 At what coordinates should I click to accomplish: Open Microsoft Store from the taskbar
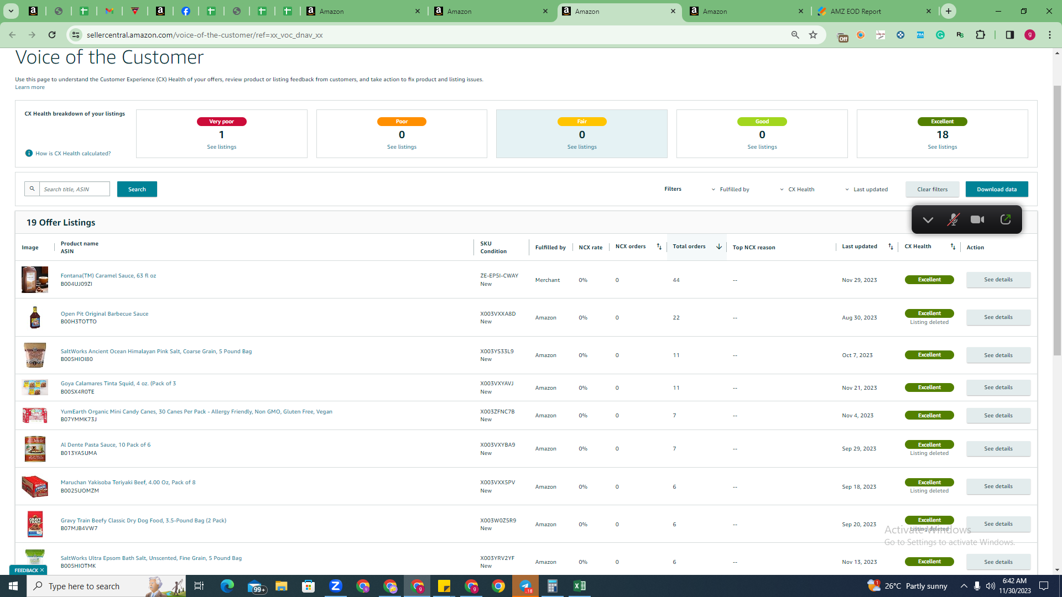click(x=309, y=586)
